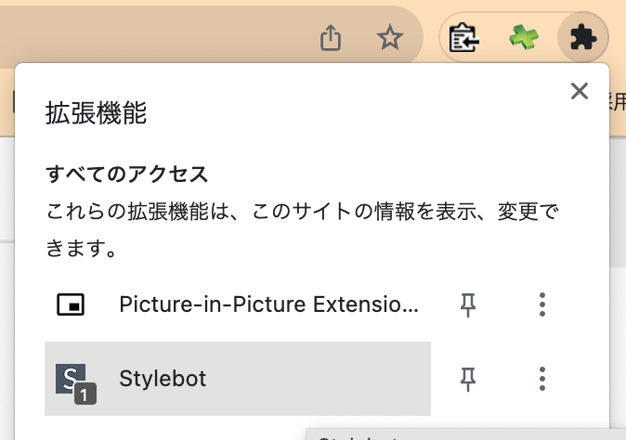Bookmark this page with star icon

tap(390, 37)
